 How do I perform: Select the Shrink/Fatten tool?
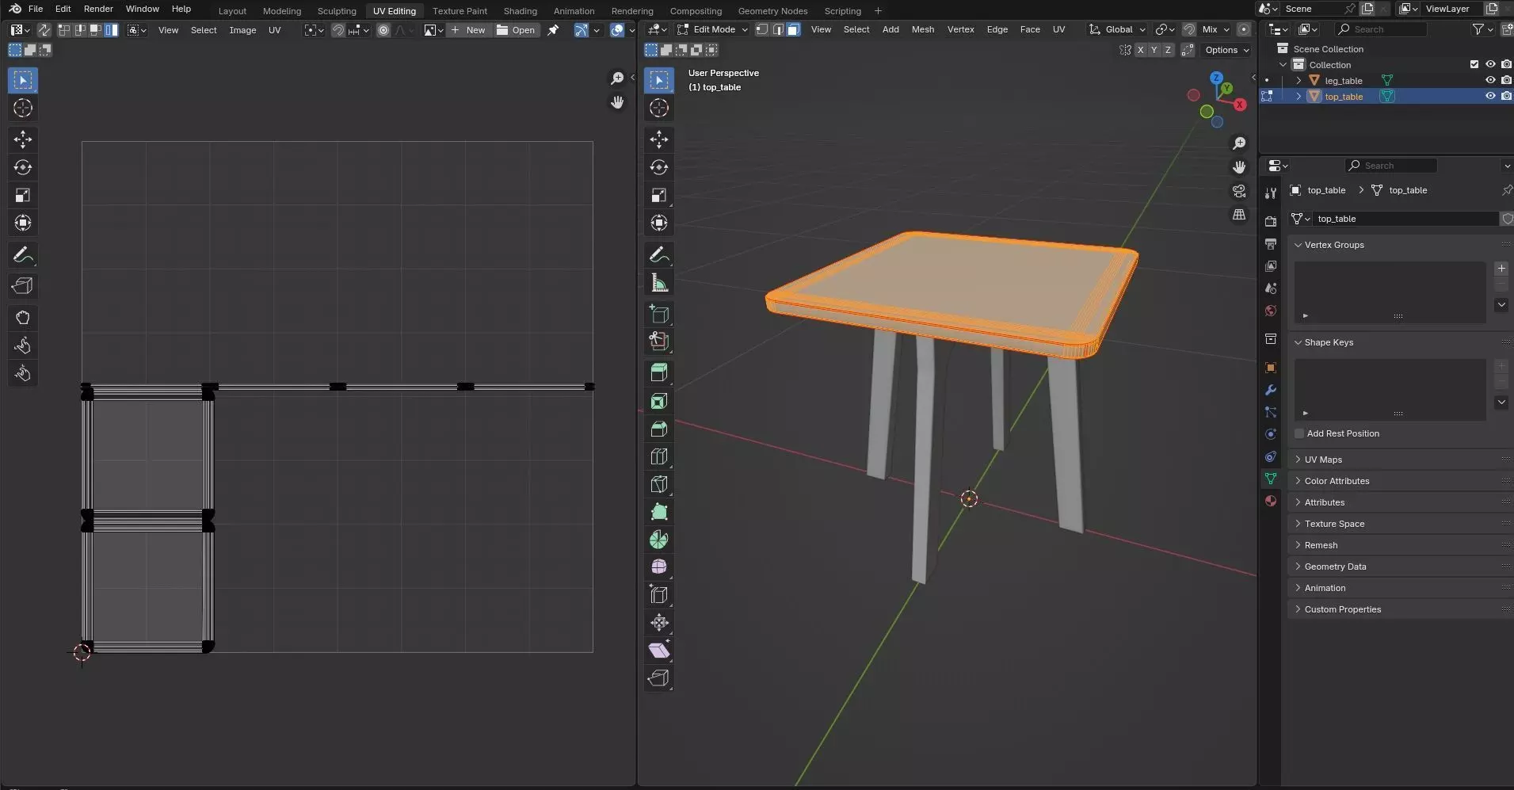pyautogui.click(x=659, y=623)
